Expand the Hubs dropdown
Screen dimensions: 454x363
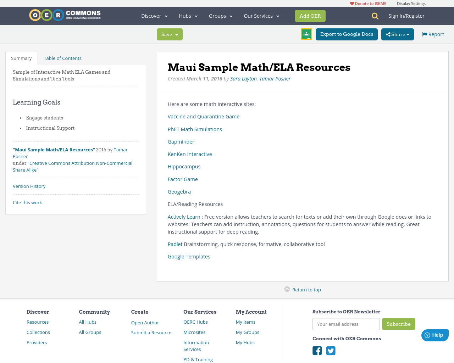tap(188, 16)
